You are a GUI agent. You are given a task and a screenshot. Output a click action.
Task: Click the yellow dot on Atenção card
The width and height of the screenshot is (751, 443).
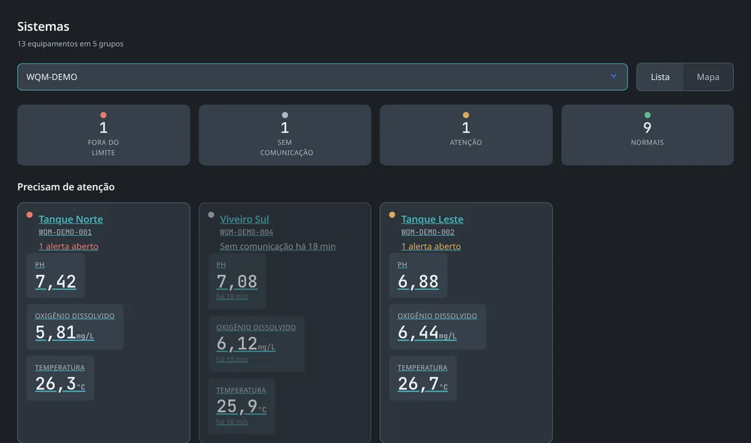tap(466, 115)
